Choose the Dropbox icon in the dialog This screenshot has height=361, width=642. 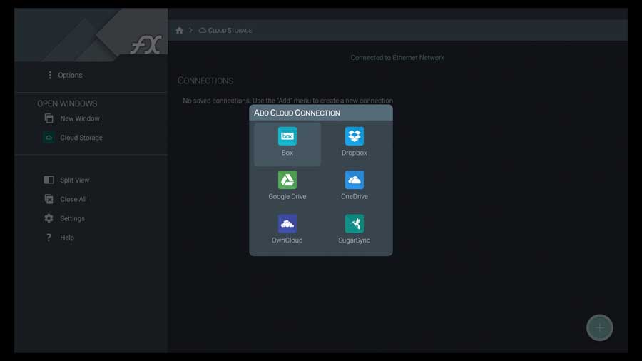[354, 136]
